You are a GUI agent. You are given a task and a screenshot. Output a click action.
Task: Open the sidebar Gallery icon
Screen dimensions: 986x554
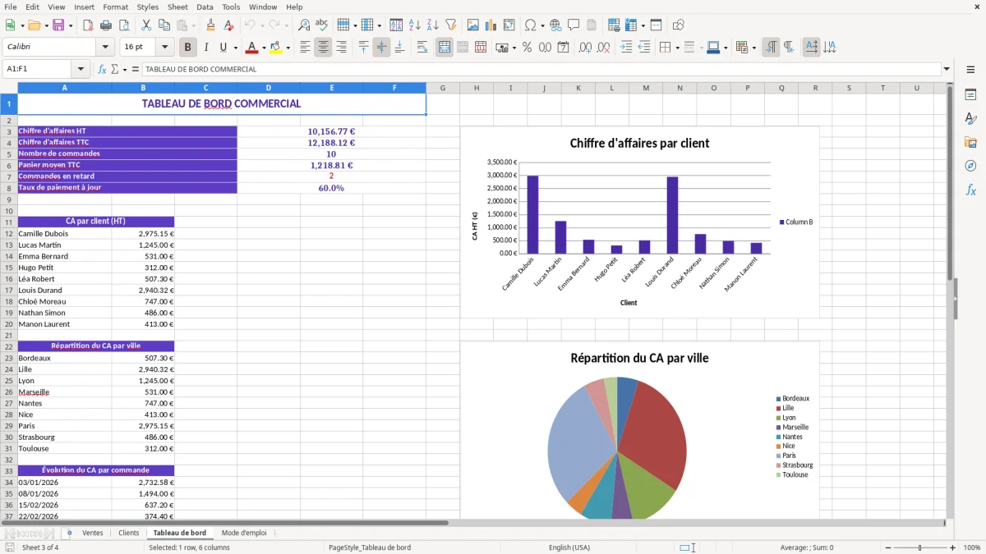970,143
